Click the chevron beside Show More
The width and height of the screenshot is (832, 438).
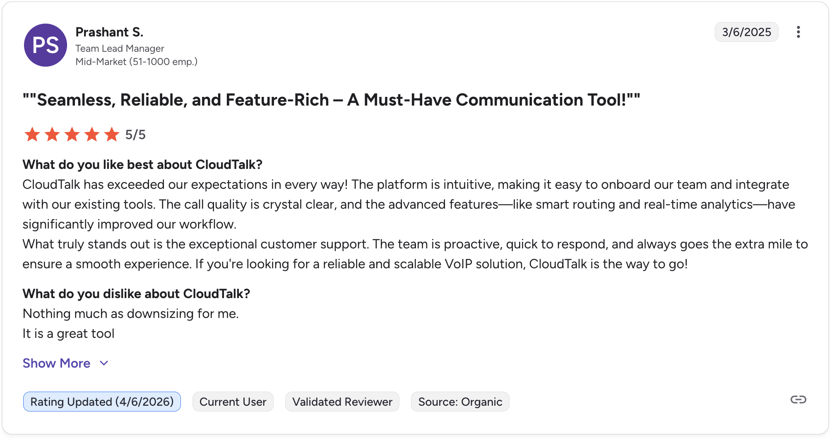[104, 363]
